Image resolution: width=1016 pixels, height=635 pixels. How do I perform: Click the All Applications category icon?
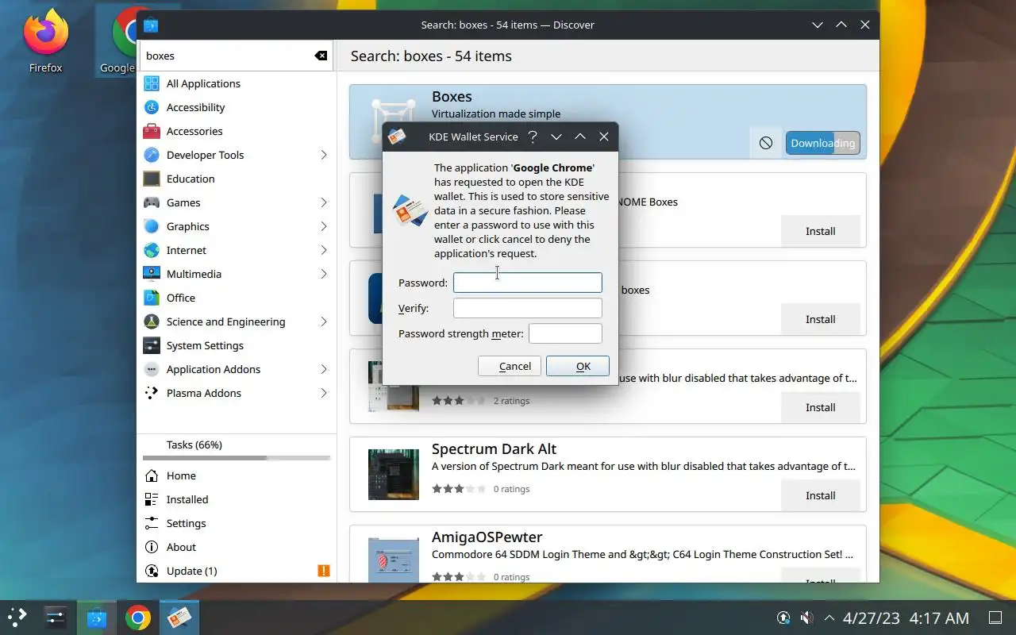click(152, 83)
